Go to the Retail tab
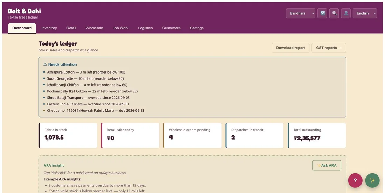The width and height of the screenshot is (385, 193). (71, 28)
